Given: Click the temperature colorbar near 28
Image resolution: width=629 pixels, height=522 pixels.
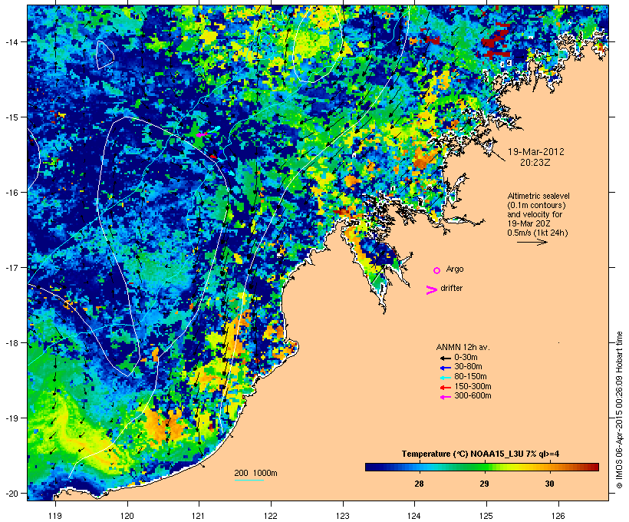Looking at the screenshot, I should click(419, 467).
